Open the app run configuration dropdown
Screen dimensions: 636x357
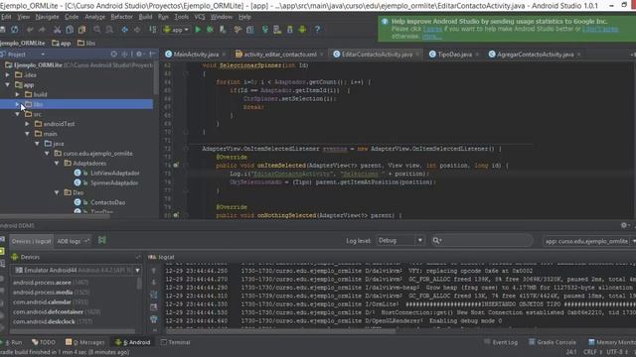click(176, 30)
